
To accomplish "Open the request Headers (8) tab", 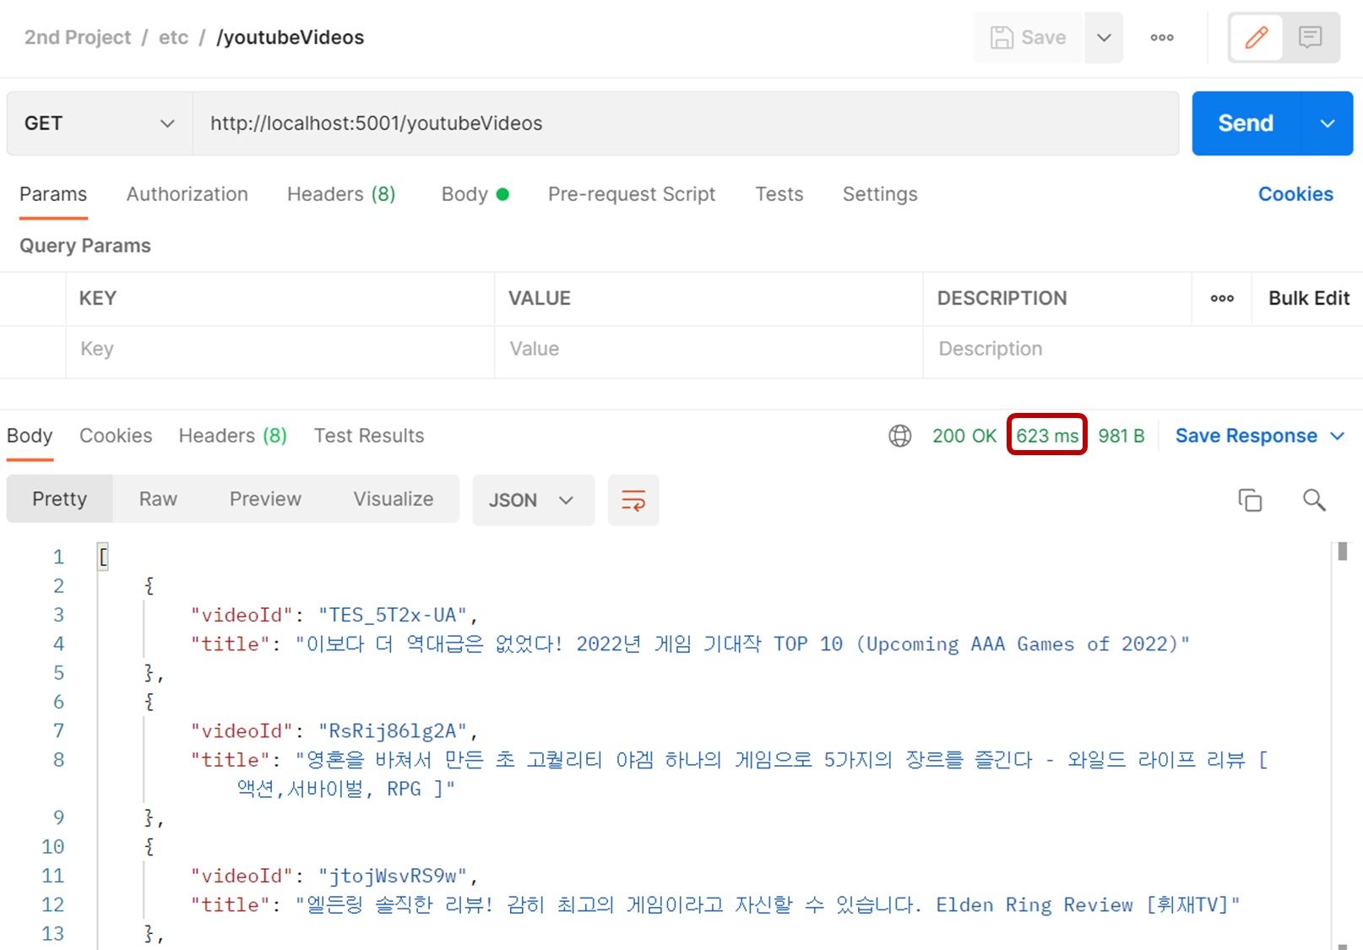I will (341, 194).
